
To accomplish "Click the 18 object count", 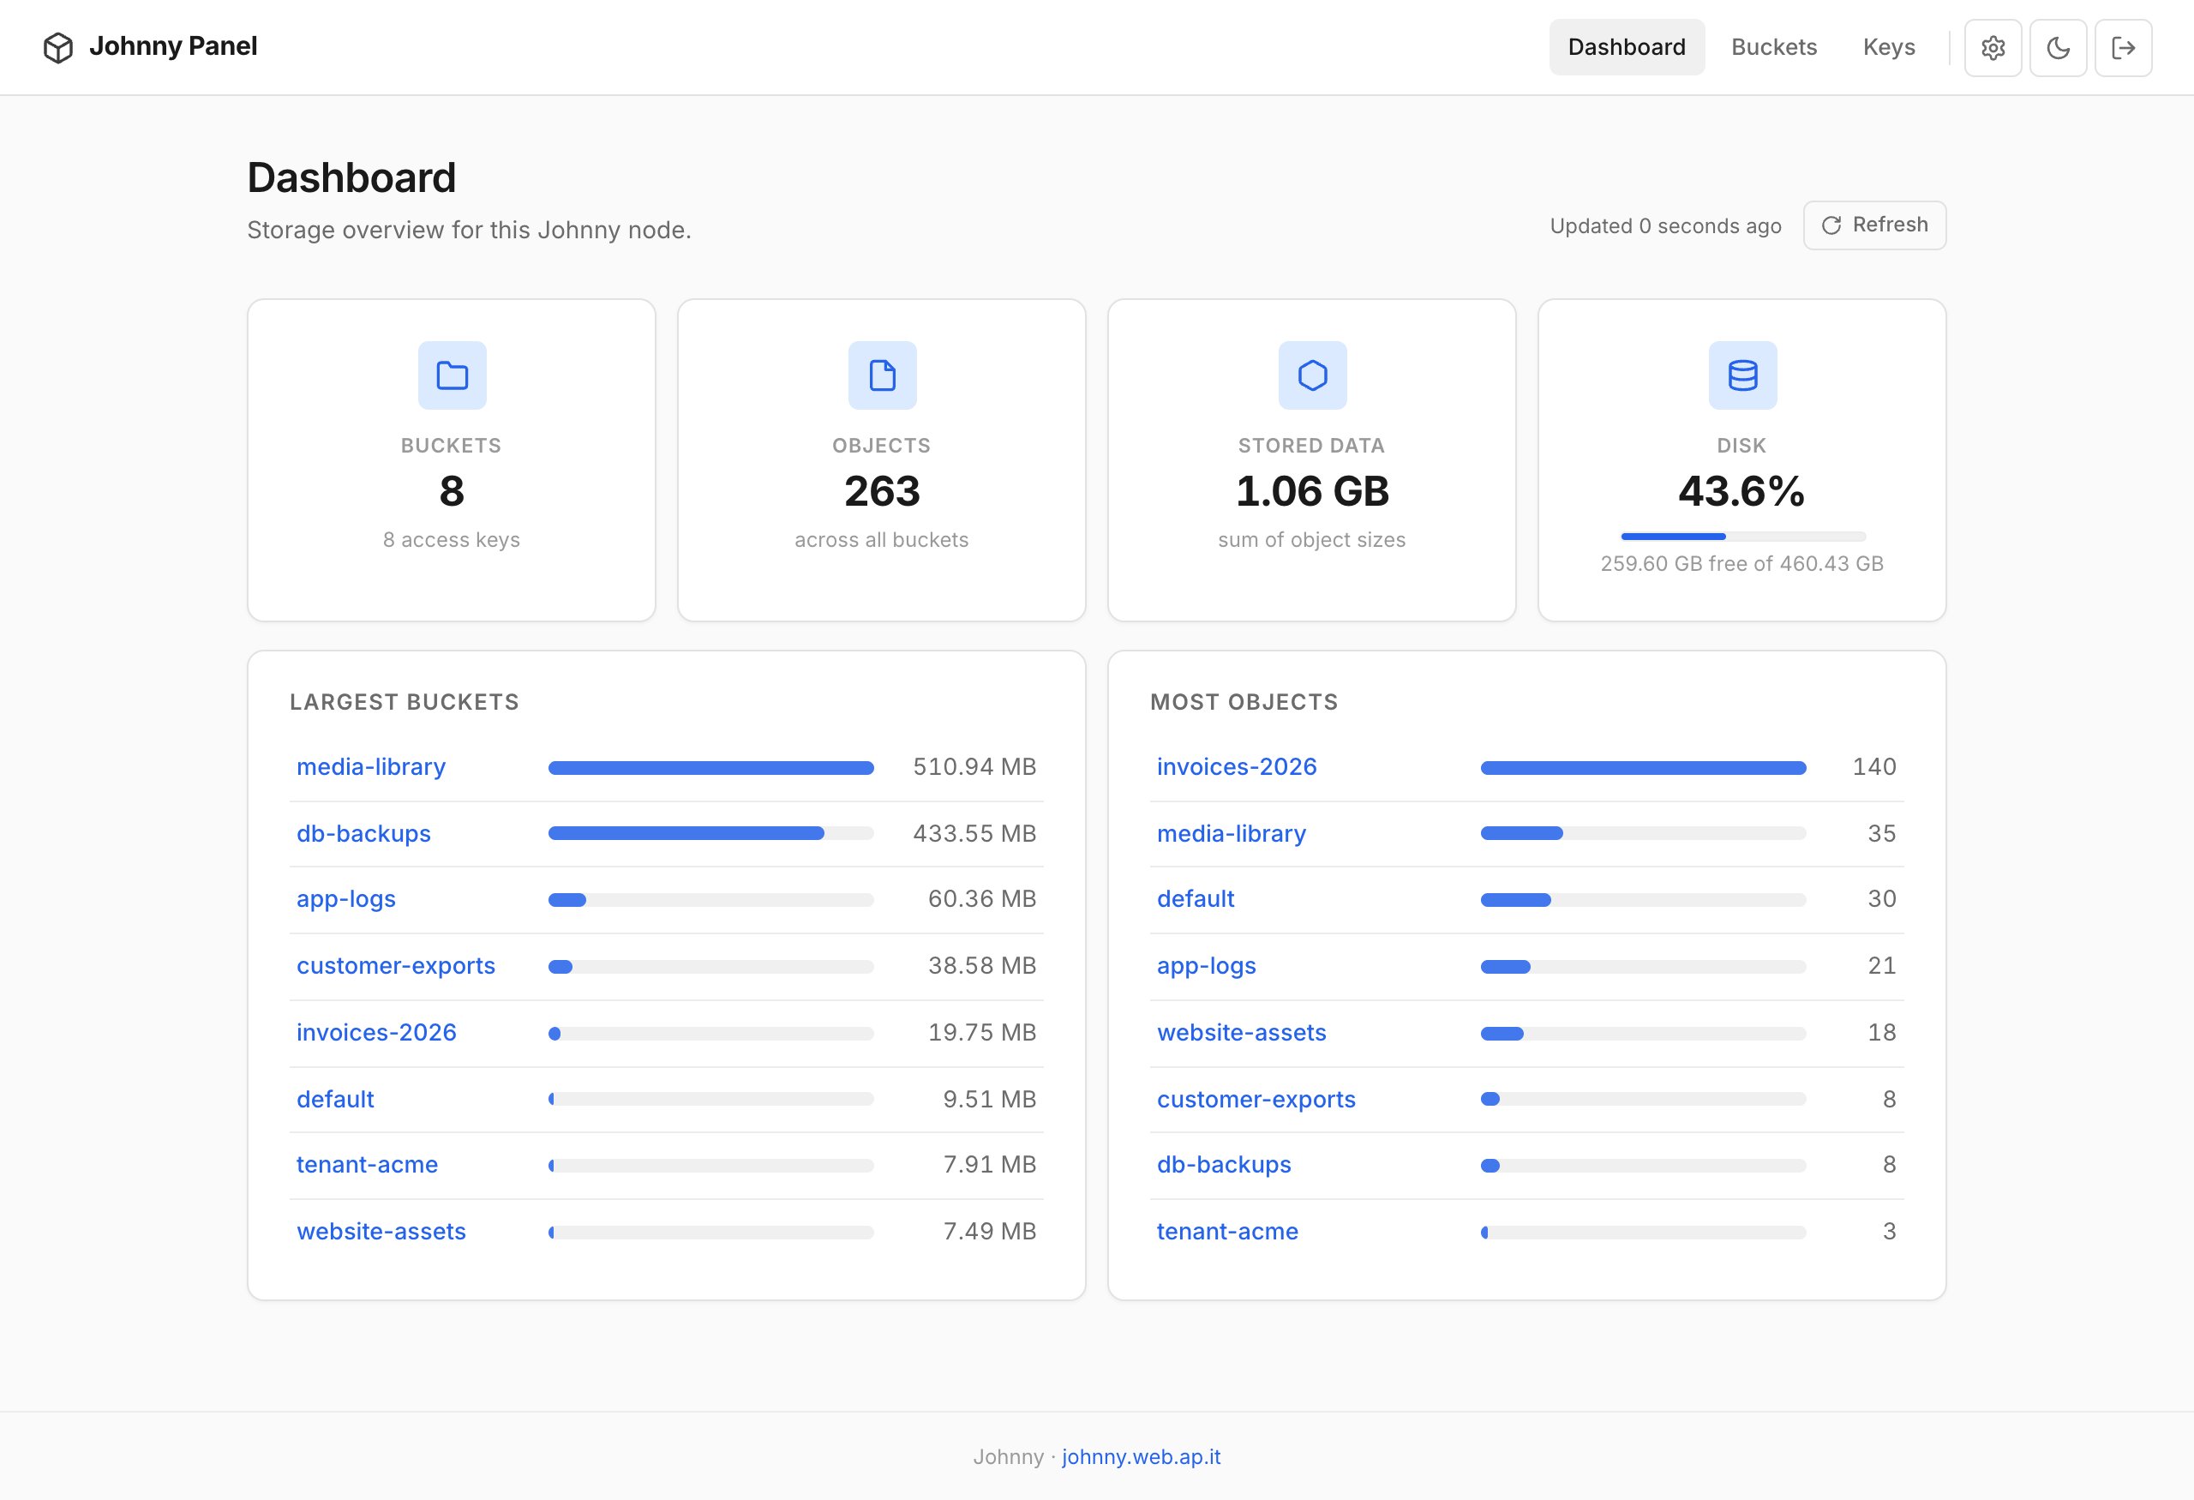I will (x=1881, y=1033).
